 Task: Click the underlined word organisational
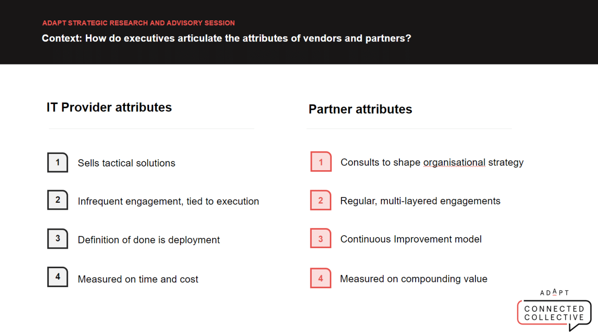pyautogui.click(x=454, y=162)
